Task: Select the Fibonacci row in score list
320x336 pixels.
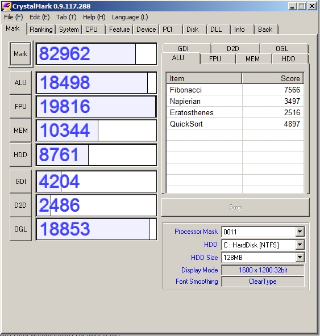Action: pos(235,90)
